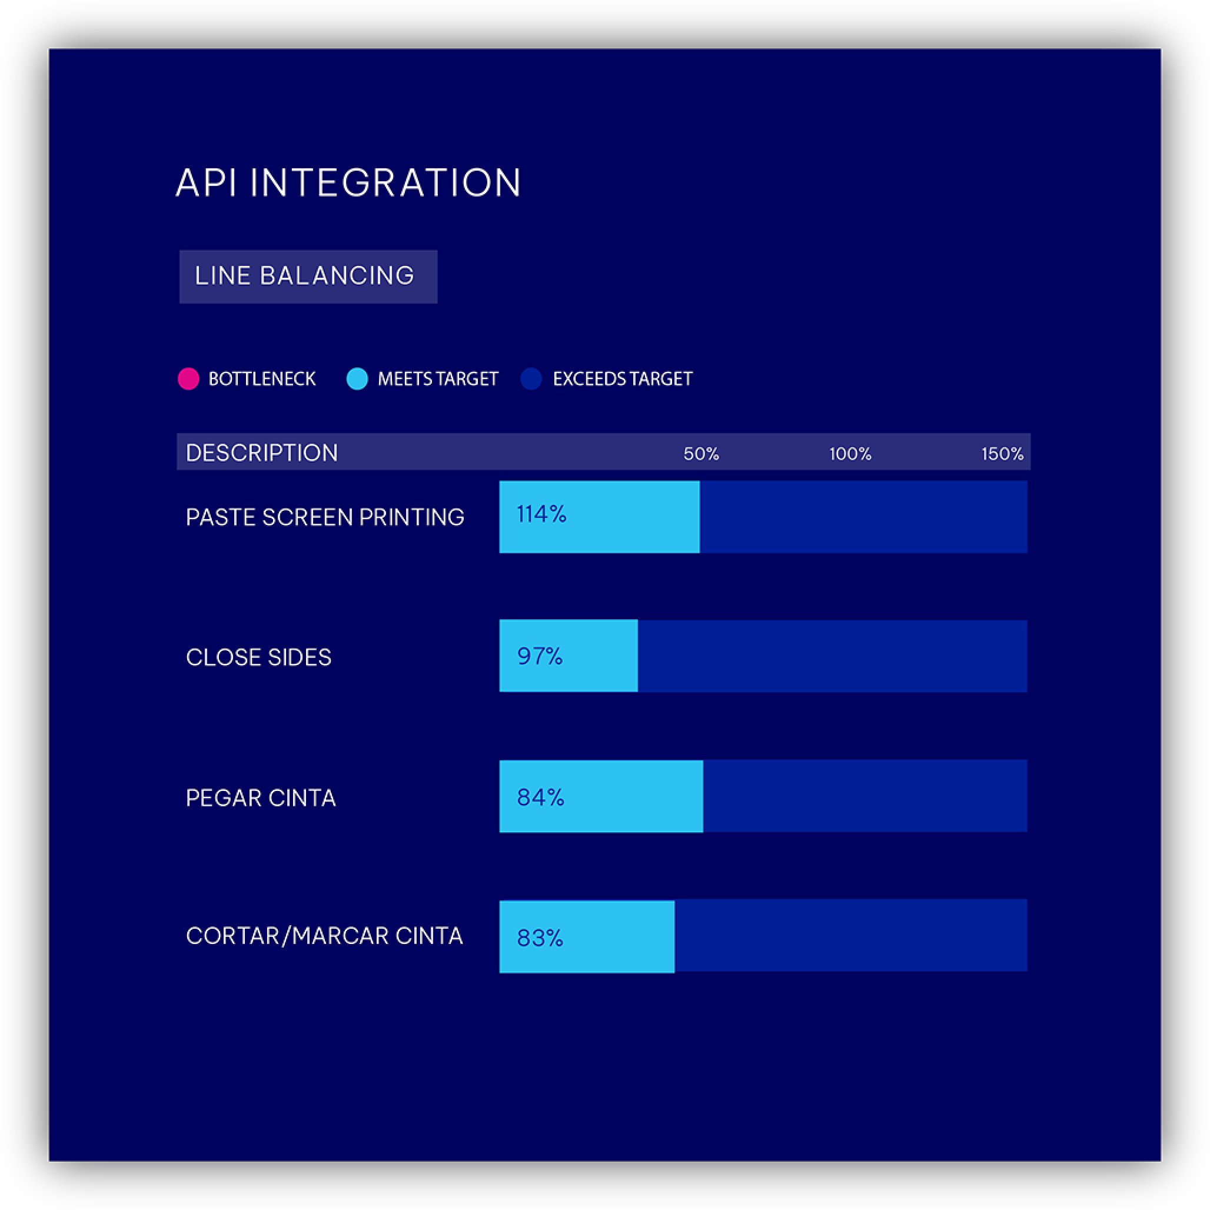
Task: Click the API Integration title
Action: click(348, 183)
